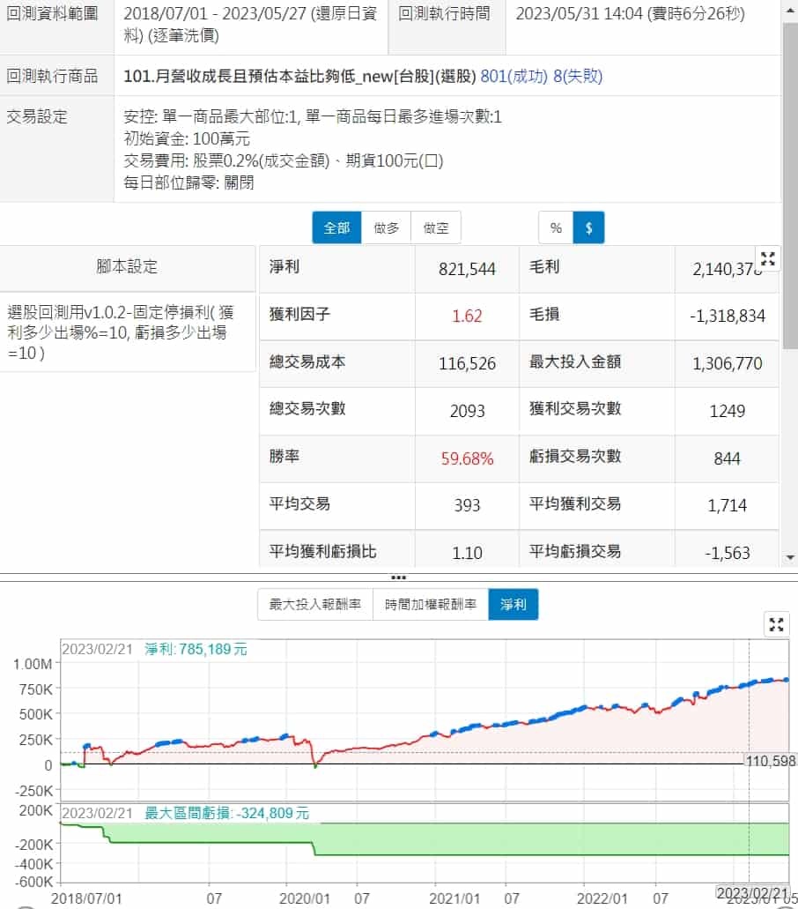Open the 8(失敗) failed items link
The width and height of the screenshot is (798, 909).
(x=578, y=76)
